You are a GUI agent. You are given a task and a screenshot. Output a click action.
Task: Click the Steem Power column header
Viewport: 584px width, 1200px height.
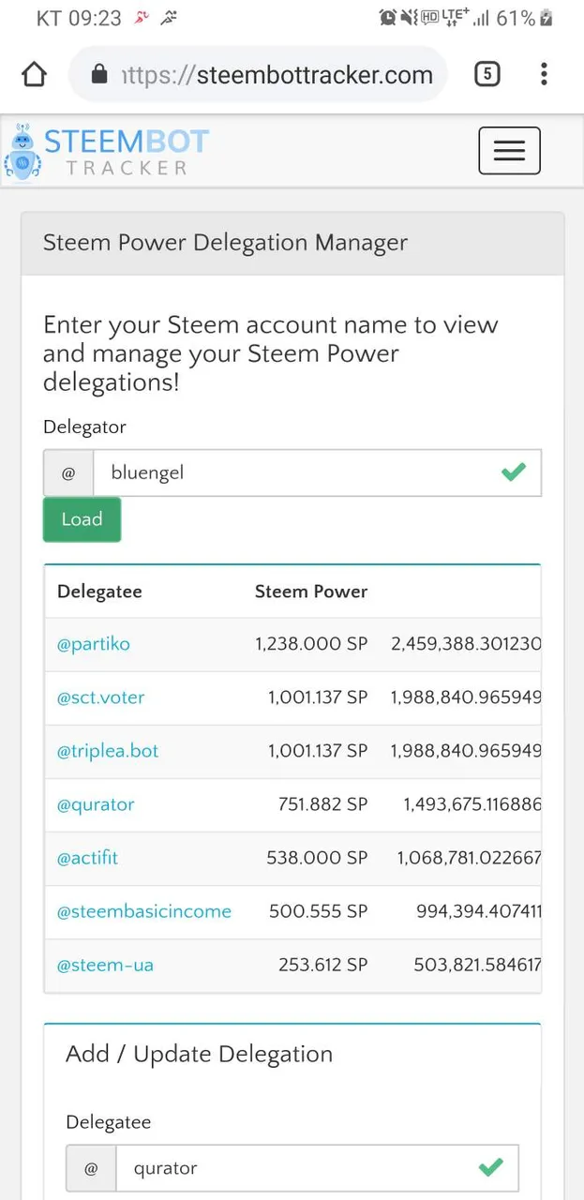coord(311,592)
